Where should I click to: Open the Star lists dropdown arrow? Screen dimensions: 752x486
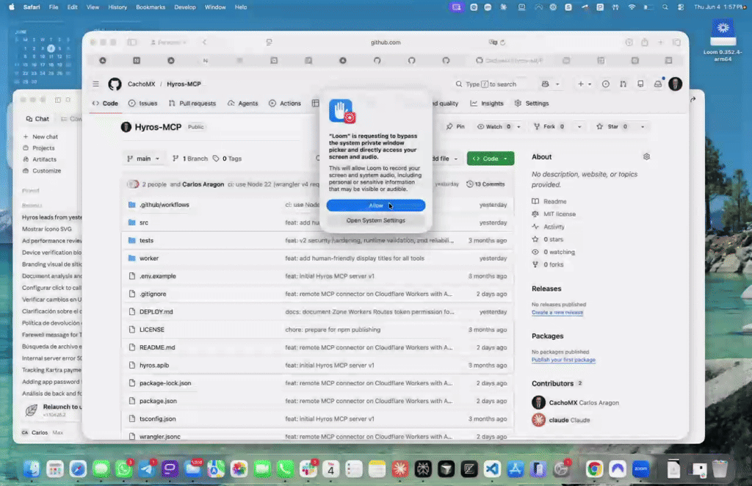coord(643,126)
